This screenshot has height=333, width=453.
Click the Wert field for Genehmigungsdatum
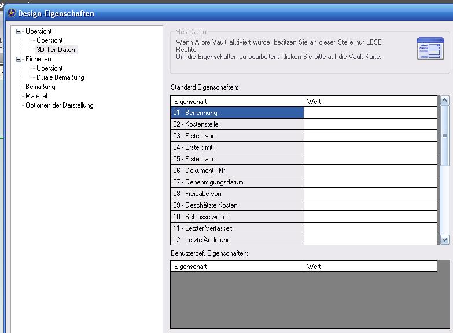coord(371,182)
